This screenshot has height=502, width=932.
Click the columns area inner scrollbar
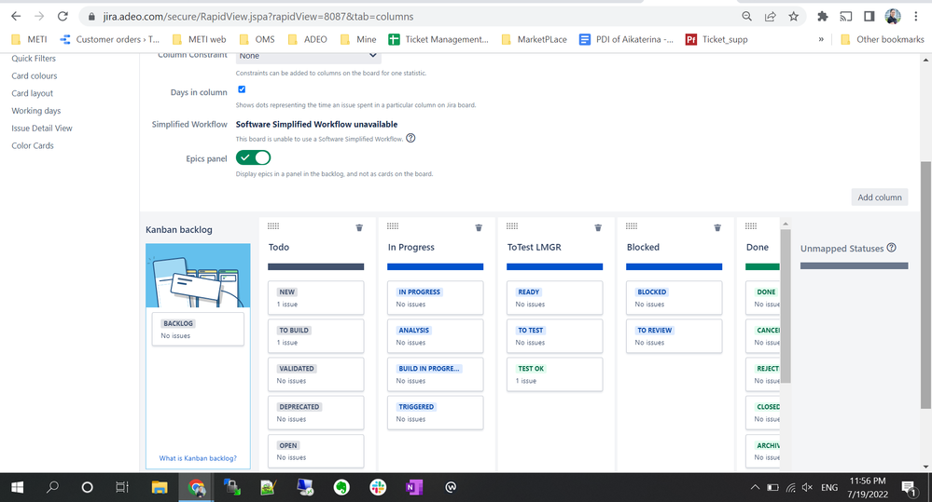[x=786, y=305]
